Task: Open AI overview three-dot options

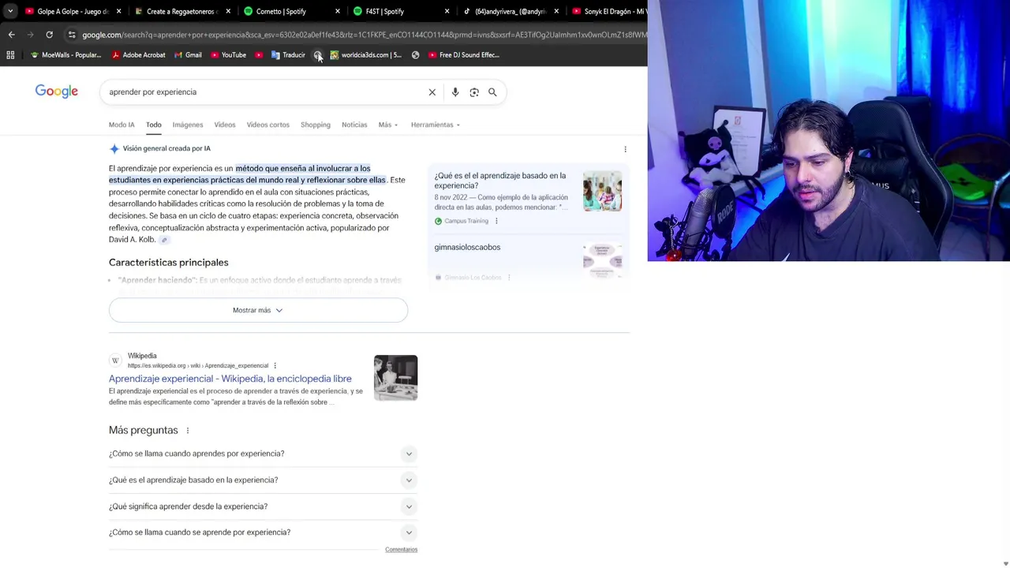Action: point(625,149)
